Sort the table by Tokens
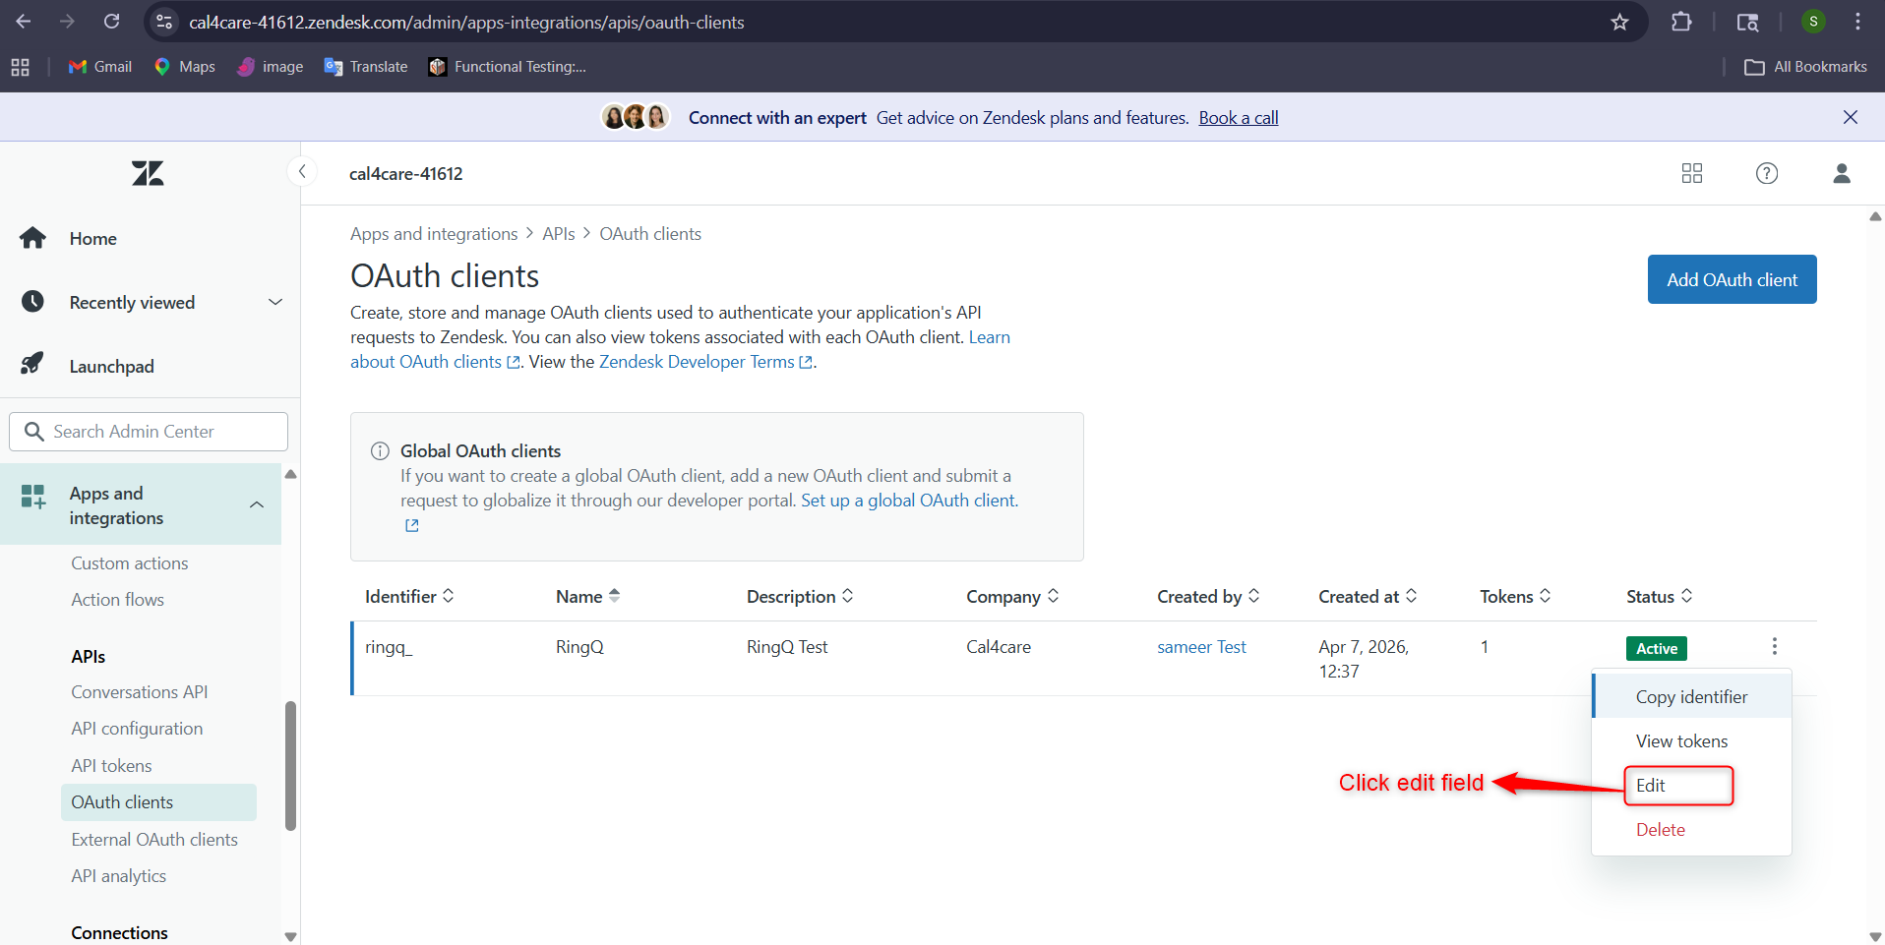 coord(1515,597)
